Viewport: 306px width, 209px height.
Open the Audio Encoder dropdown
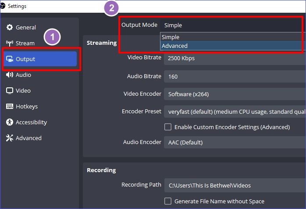(x=235, y=142)
